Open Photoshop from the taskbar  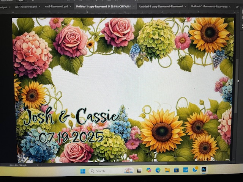point(204,170)
